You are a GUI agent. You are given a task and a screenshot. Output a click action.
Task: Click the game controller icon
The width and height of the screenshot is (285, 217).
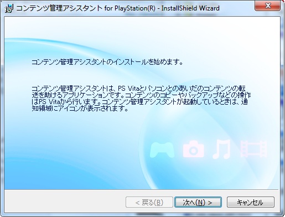pyautogui.click(x=162, y=149)
